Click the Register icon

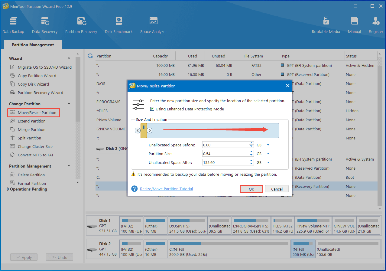click(376, 21)
